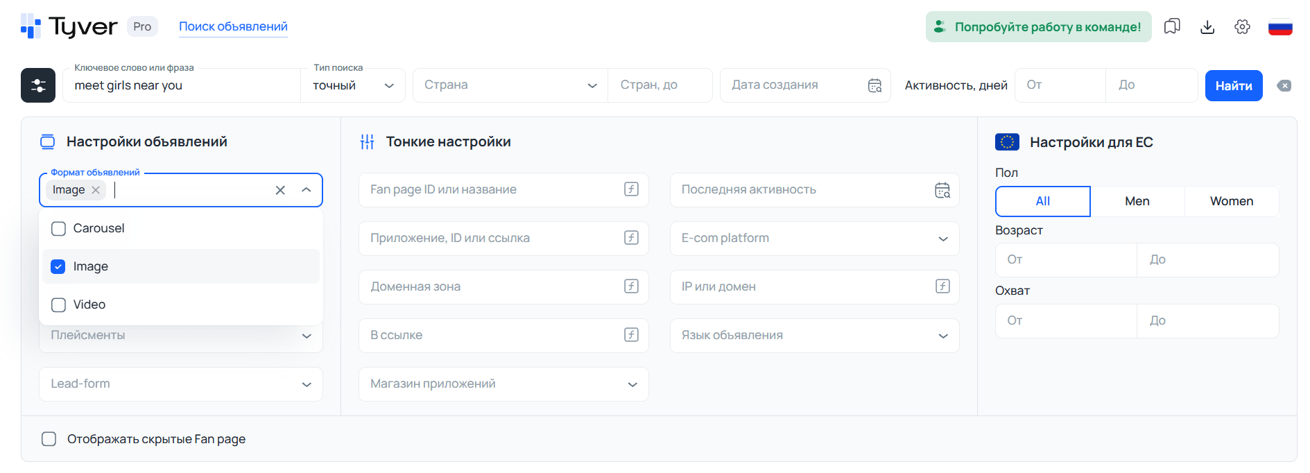Click the Охват До field

pos(1208,321)
